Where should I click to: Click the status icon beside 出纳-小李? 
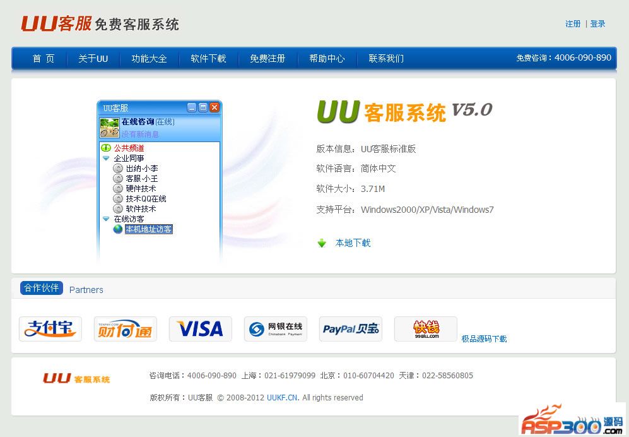(118, 168)
